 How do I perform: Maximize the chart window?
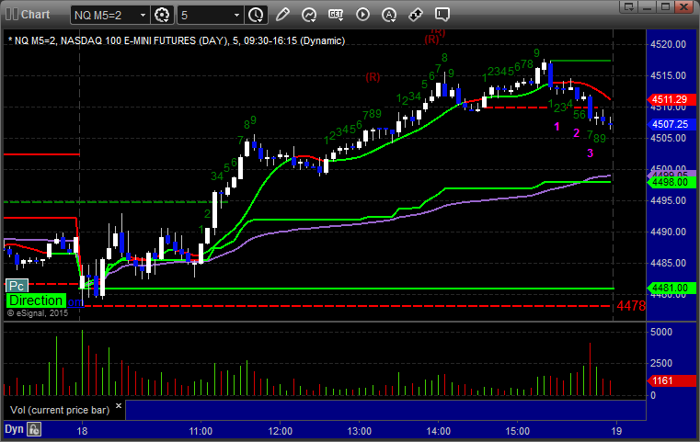[x=665, y=6]
